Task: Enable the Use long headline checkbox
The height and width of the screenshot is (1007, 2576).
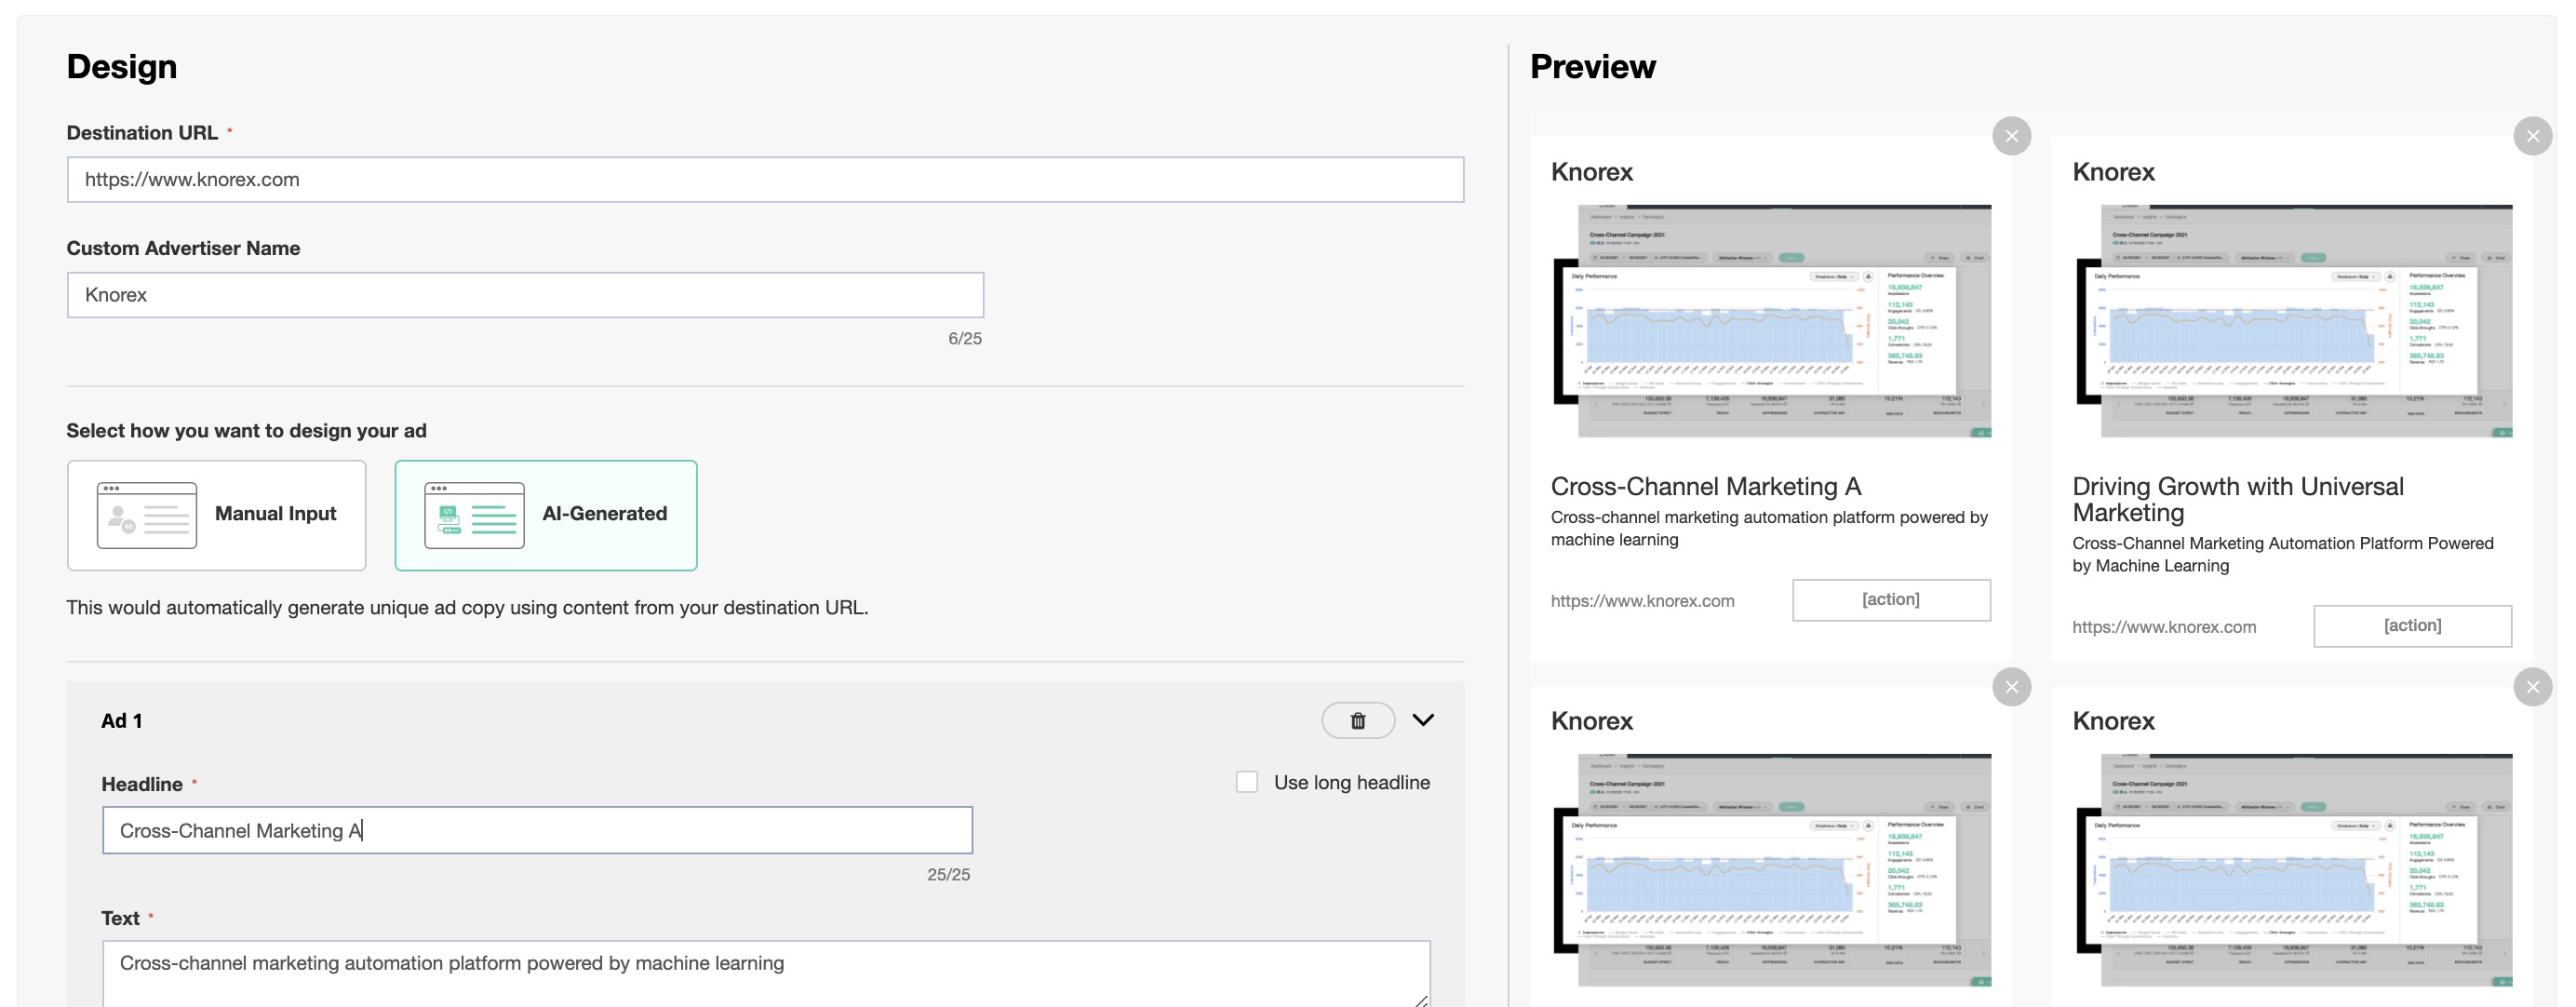Action: (1246, 782)
